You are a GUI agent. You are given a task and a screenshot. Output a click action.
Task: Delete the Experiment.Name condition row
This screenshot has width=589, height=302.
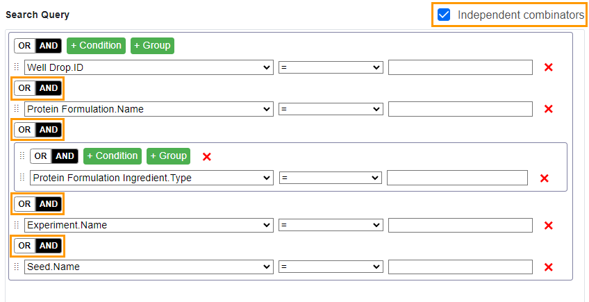click(x=548, y=226)
